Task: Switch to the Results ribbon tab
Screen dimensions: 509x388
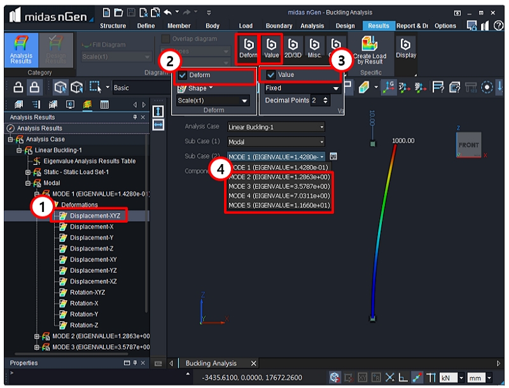Action: pos(378,25)
